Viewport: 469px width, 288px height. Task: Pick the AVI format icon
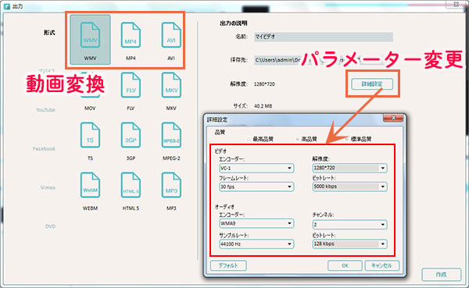coord(171,36)
